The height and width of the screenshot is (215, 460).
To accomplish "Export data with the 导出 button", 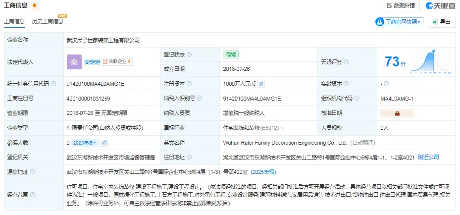I will 442,22.
